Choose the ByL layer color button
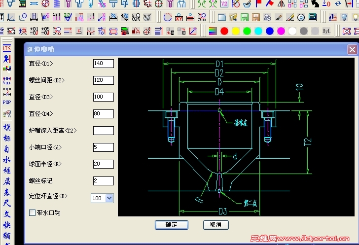359x245 pixels. pyautogui.click(x=326, y=31)
